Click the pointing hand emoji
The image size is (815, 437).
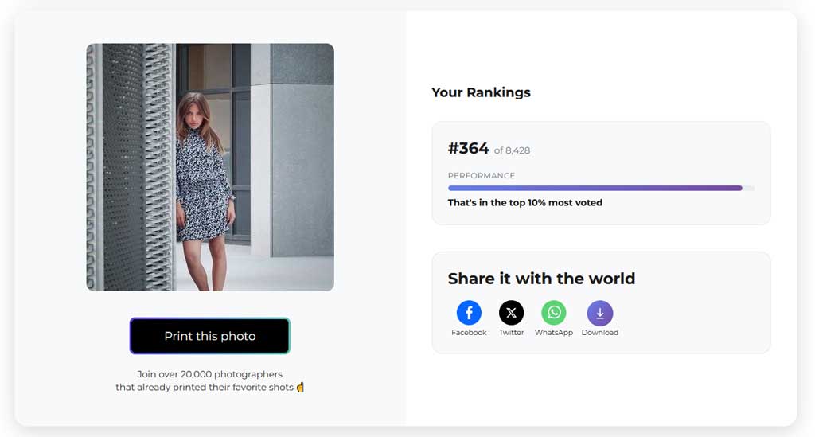tap(300, 387)
